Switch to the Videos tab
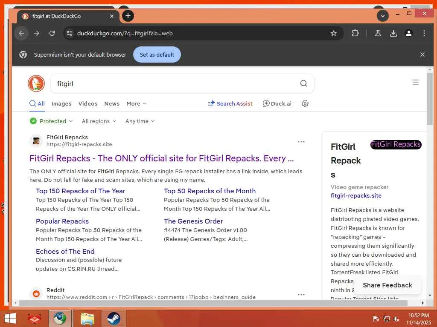Viewport: 437px width, 327px height. [88, 104]
